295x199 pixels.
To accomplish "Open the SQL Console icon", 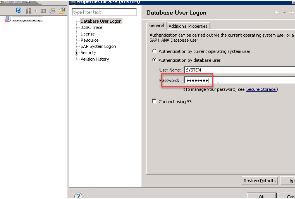I will tap(43, 10).
